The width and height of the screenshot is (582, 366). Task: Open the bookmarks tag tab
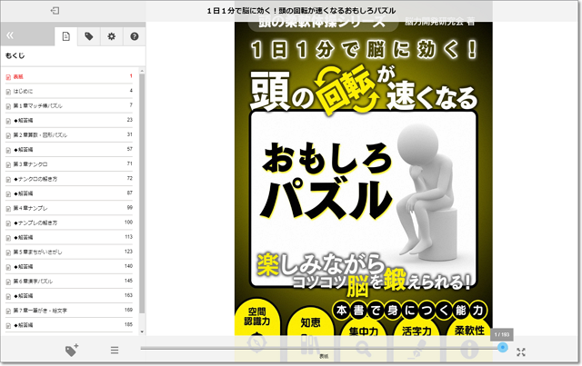[x=88, y=36]
